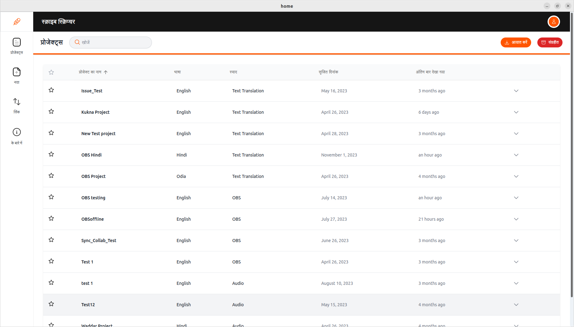Expand the OBS Project row chevron
The image size is (574, 327).
(x=516, y=176)
